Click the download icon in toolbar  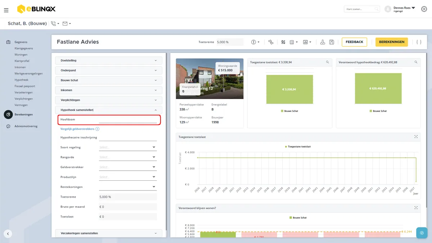323,42
